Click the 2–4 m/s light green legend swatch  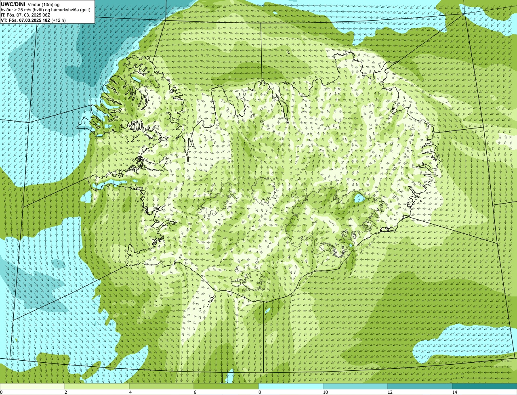97,386
